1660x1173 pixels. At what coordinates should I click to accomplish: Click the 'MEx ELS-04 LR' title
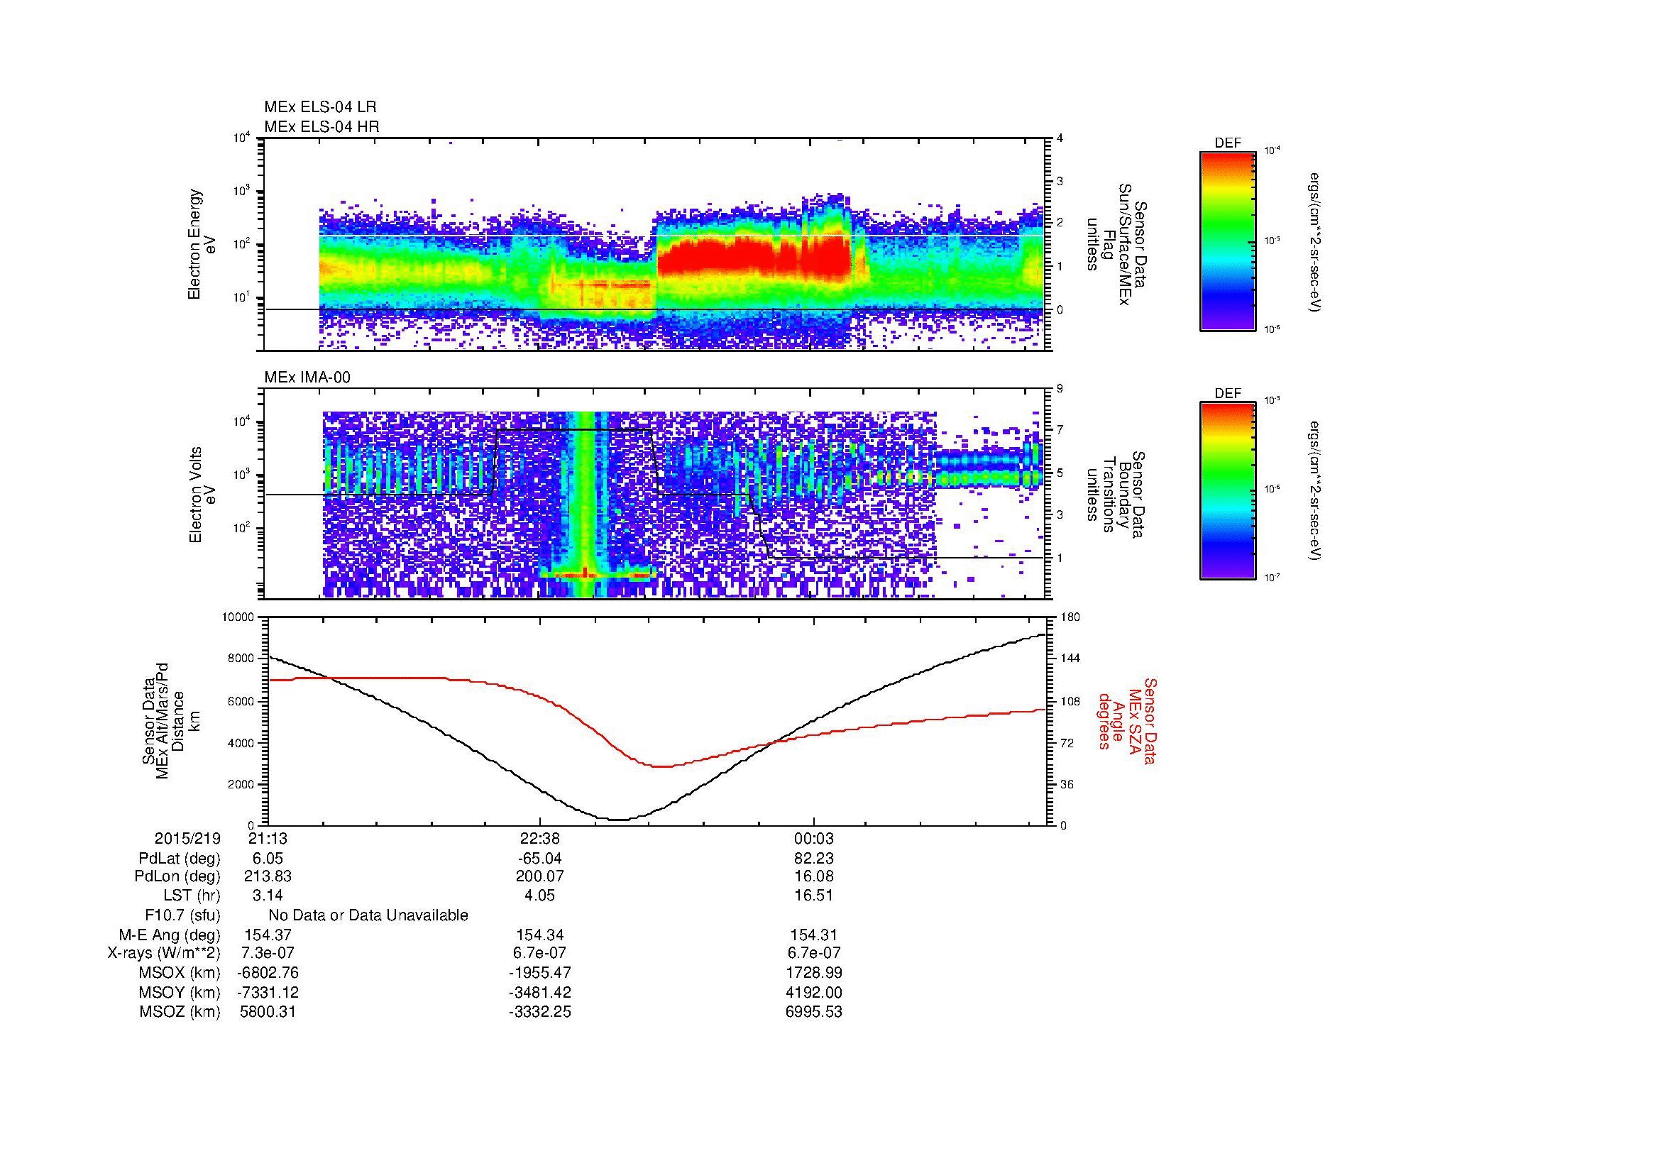pyautogui.click(x=320, y=107)
